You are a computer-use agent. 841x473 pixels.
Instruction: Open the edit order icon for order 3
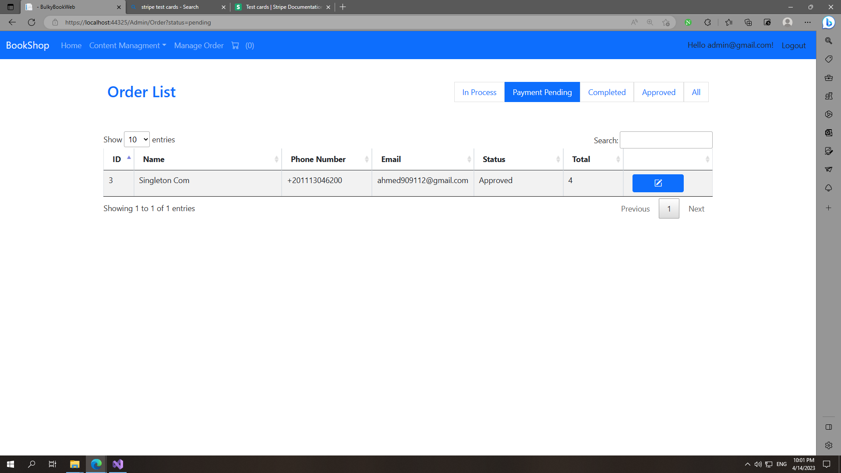pyautogui.click(x=657, y=183)
